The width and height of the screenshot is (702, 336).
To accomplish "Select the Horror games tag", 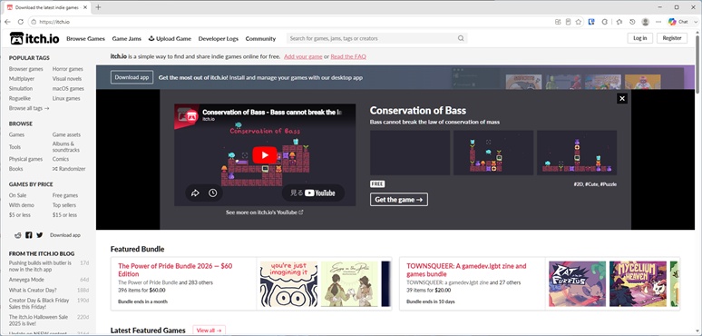I will coord(68,69).
